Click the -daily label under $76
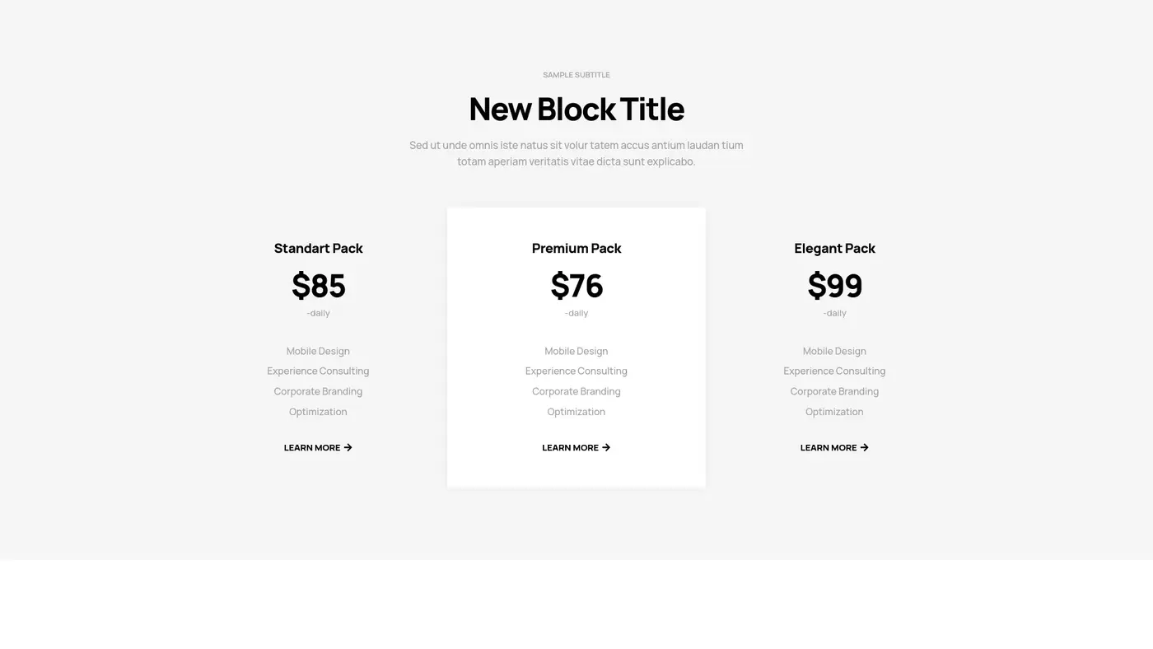This screenshot has height=649, width=1153. pos(576,312)
